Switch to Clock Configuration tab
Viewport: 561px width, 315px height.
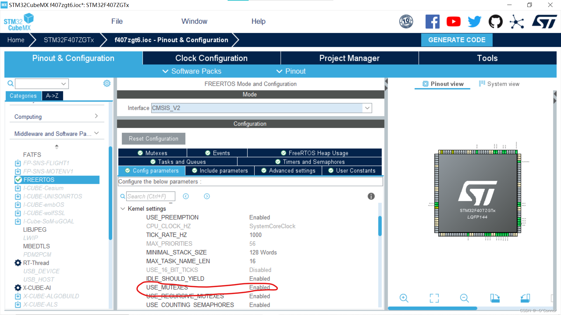[211, 58]
